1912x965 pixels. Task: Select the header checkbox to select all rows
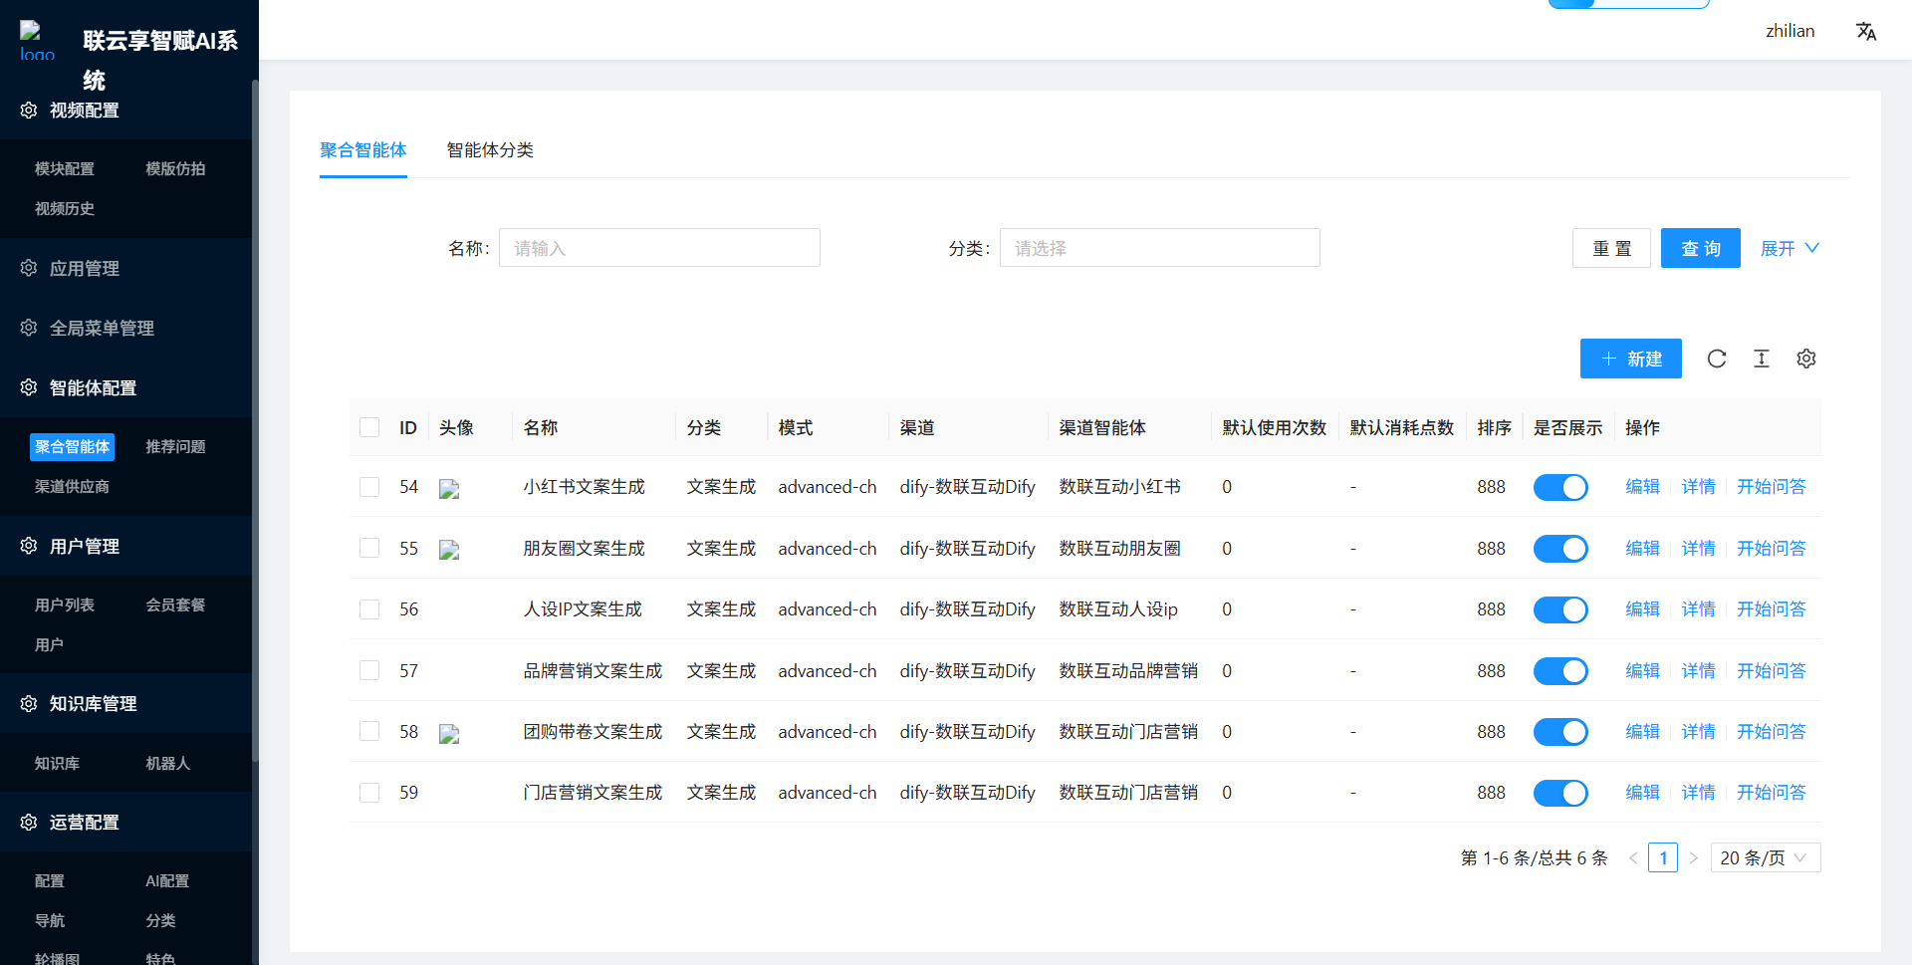point(369,426)
